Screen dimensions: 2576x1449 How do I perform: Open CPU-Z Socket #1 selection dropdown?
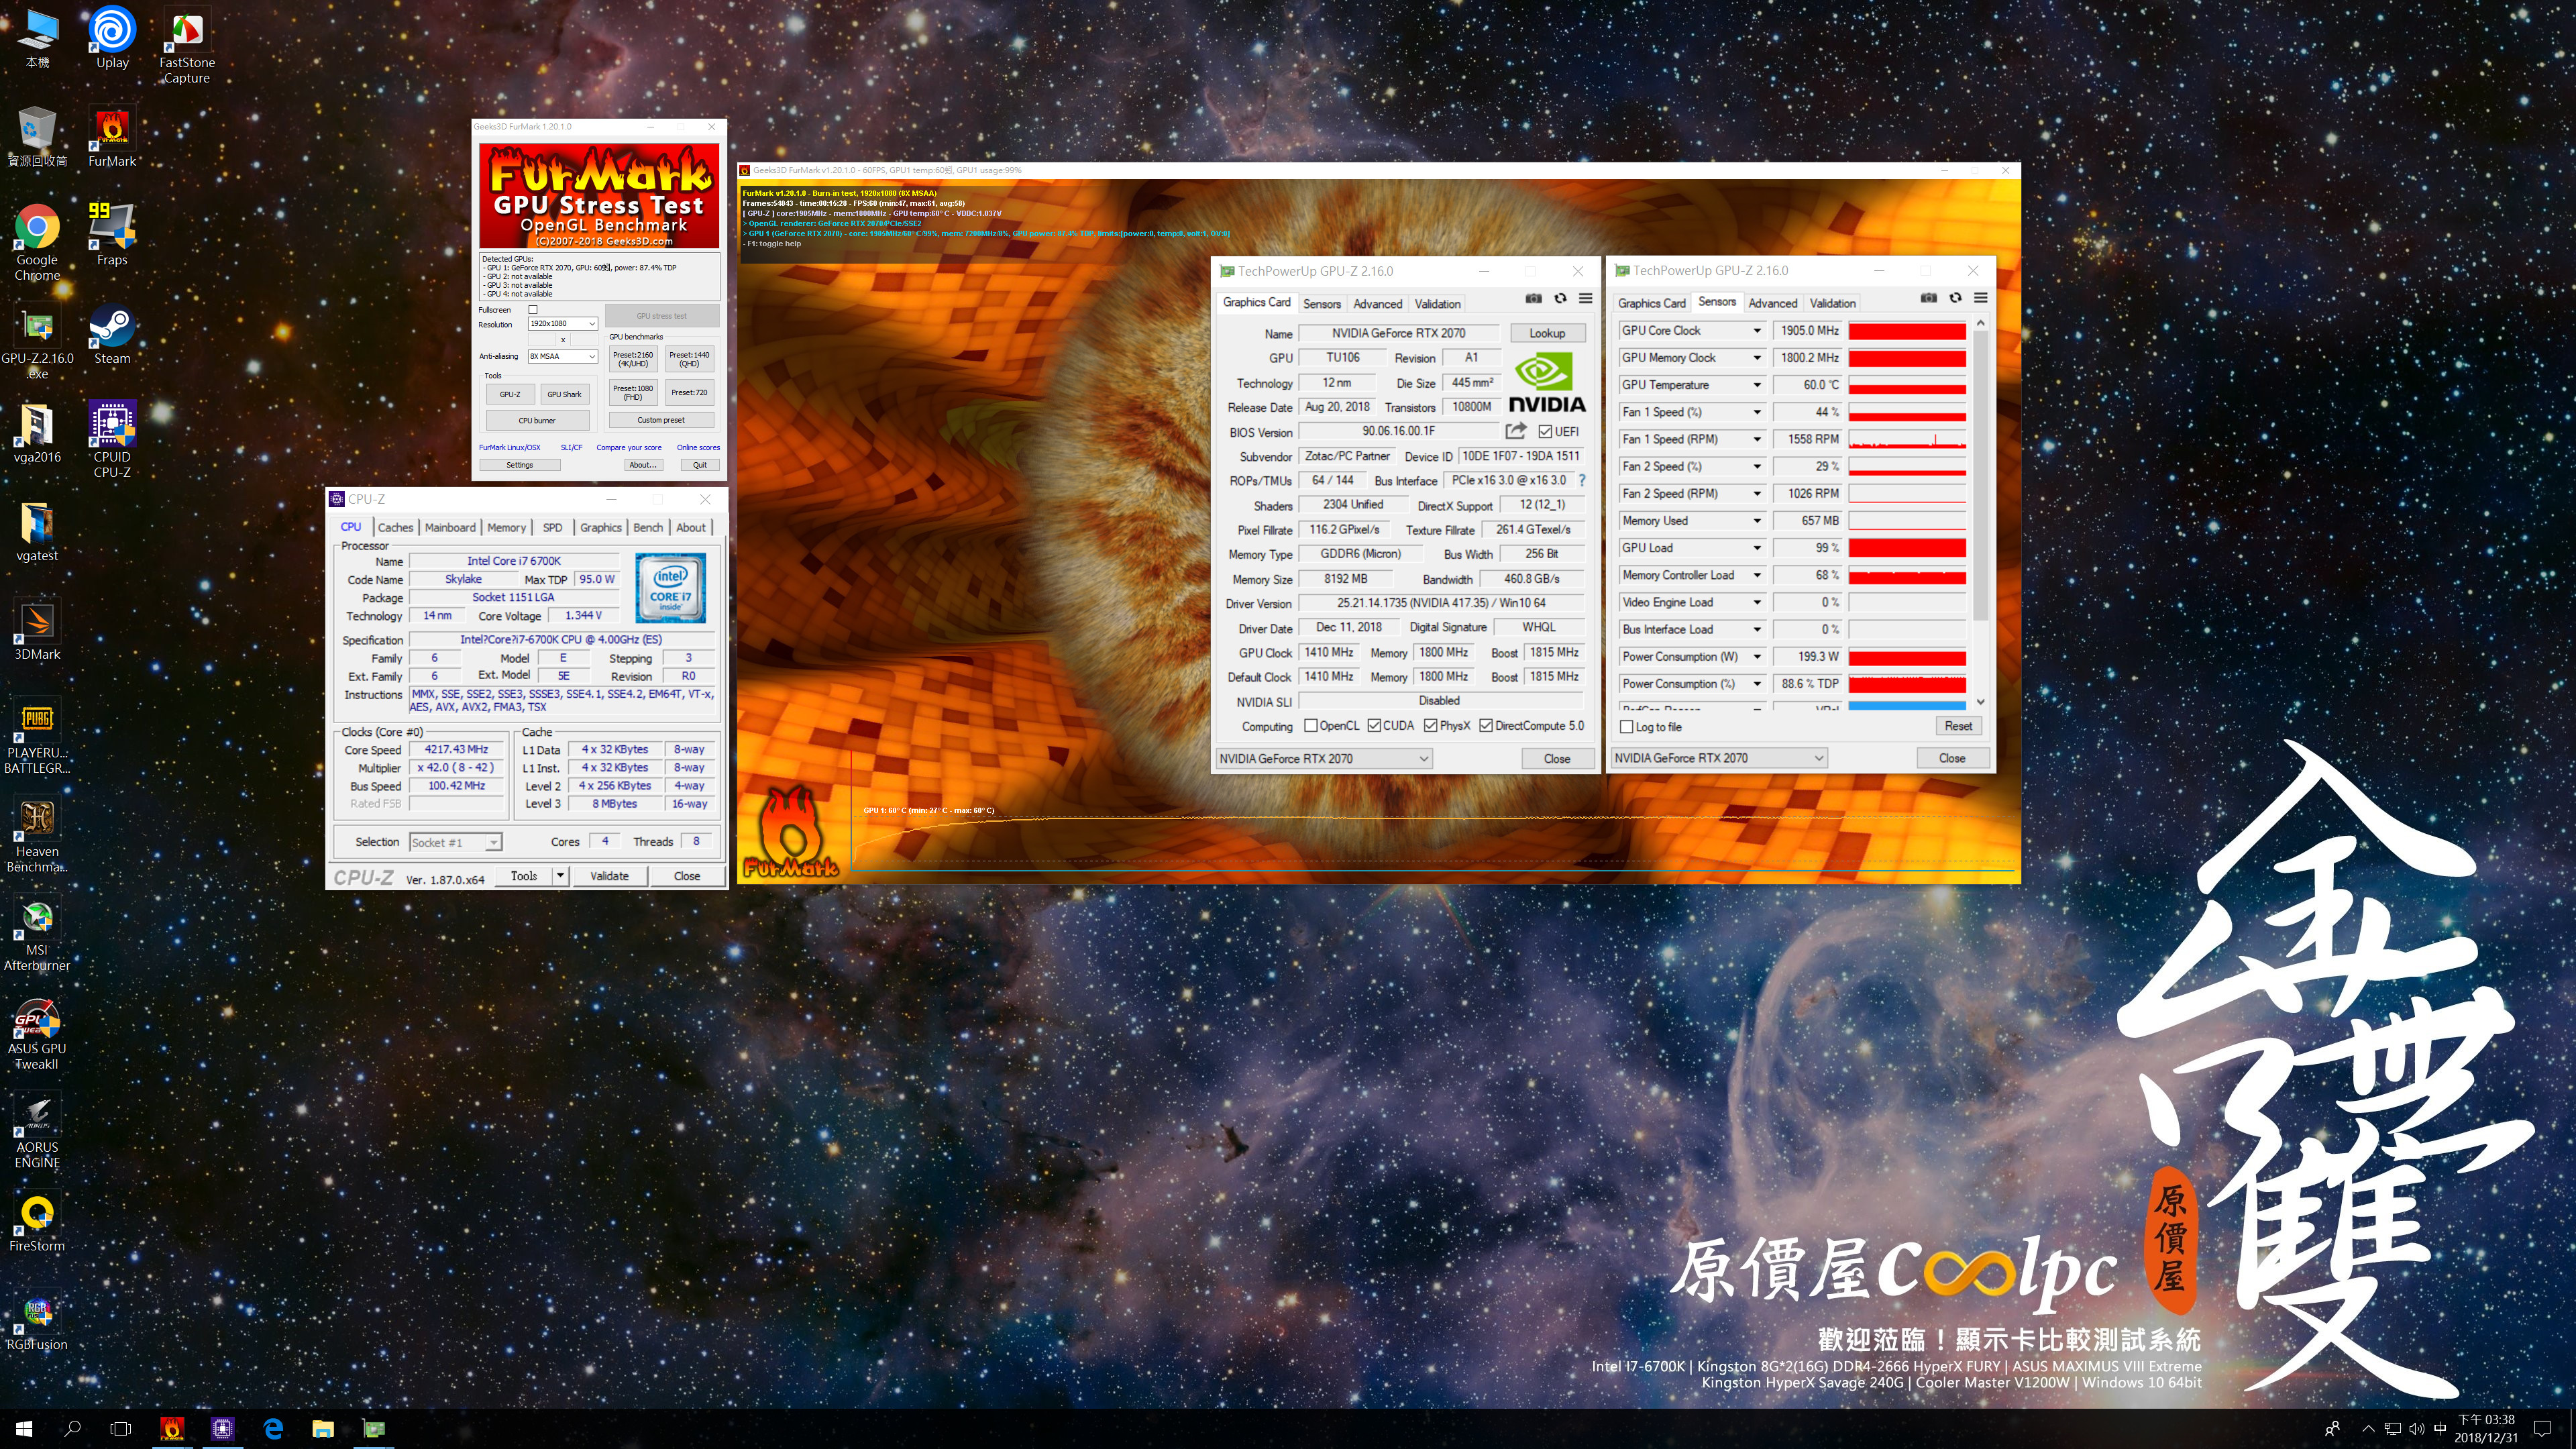(456, 842)
